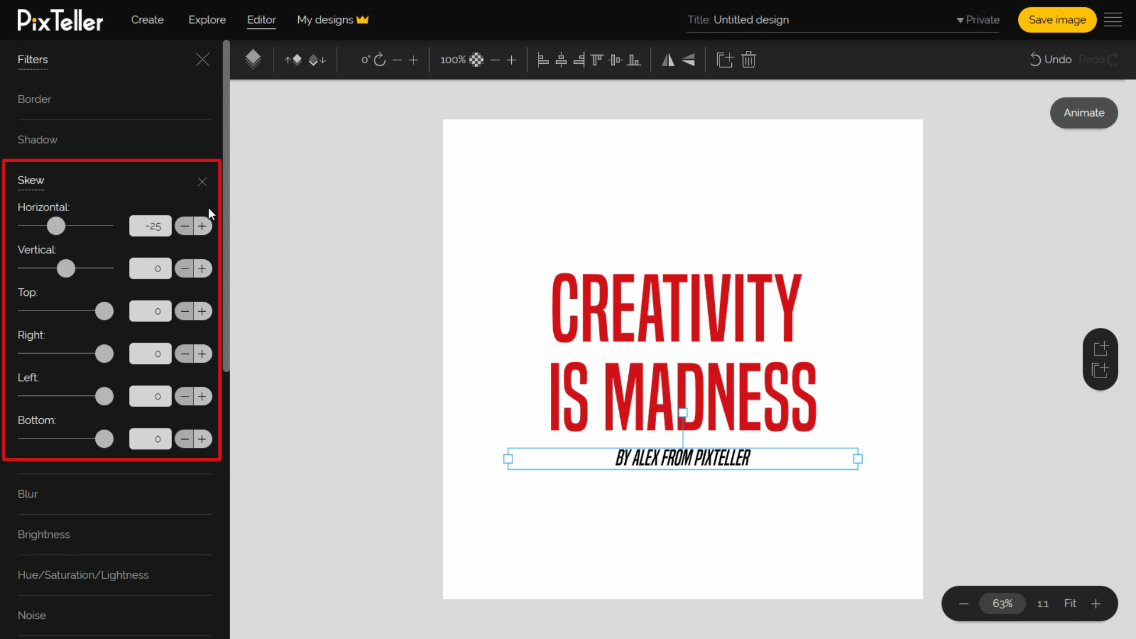Flip element vertically
1136x639 pixels.
coord(688,60)
